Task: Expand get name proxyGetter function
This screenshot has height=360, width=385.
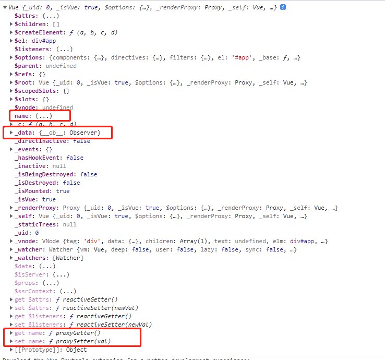Action: point(11,333)
